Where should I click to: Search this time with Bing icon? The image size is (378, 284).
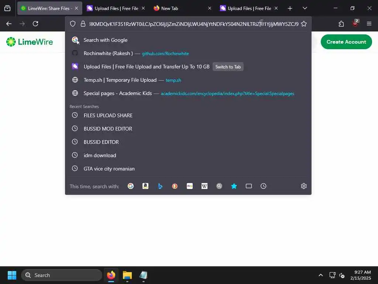click(160, 186)
